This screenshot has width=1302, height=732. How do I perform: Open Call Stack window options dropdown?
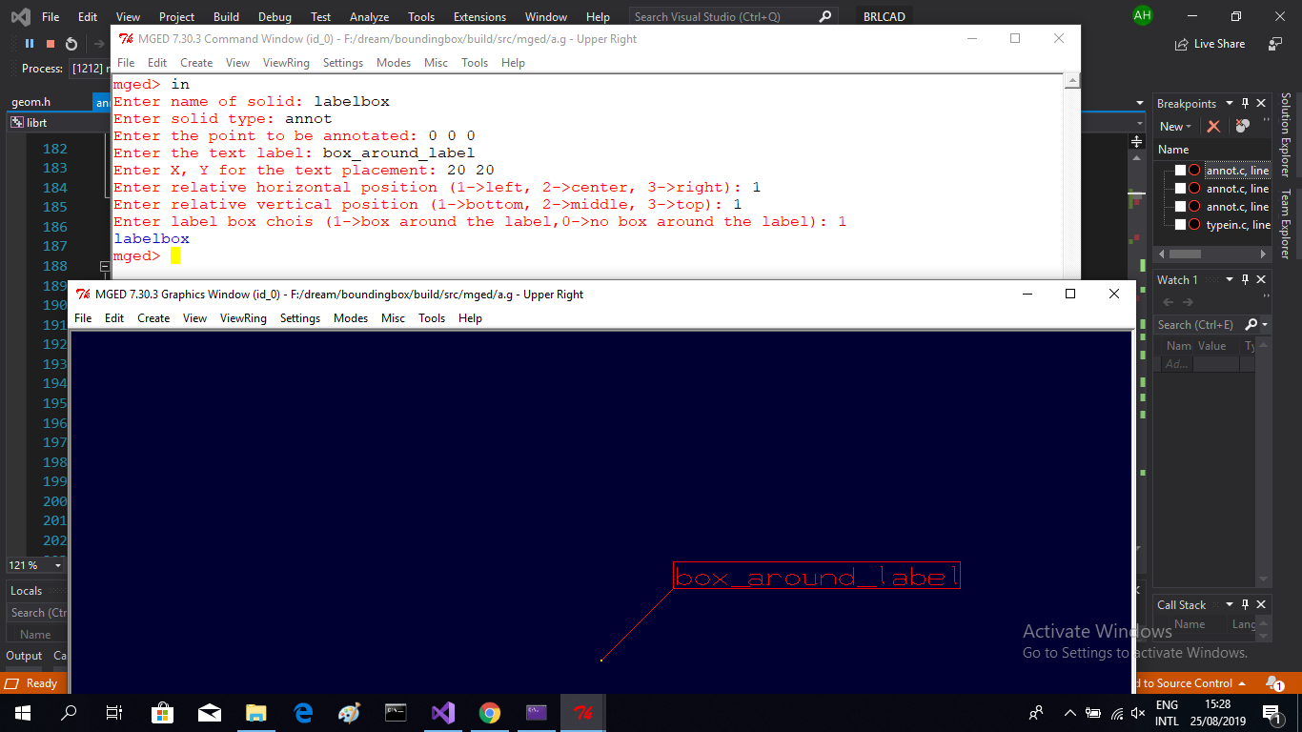coord(1230,604)
